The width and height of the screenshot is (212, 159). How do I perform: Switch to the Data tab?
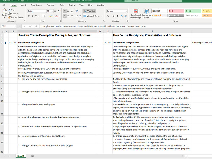click(62, 5)
